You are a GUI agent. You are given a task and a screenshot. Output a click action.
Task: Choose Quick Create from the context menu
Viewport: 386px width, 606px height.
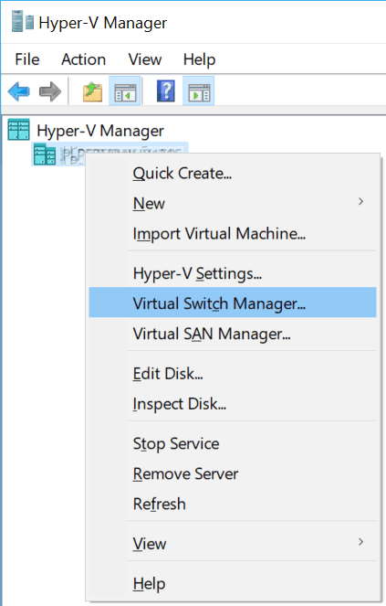point(233,173)
